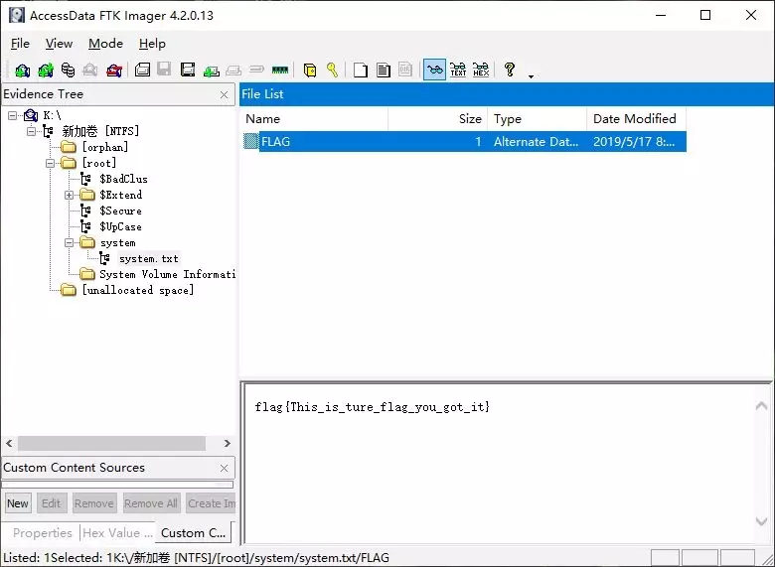Open the toolbar options dropdown arrow

(x=531, y=76)
